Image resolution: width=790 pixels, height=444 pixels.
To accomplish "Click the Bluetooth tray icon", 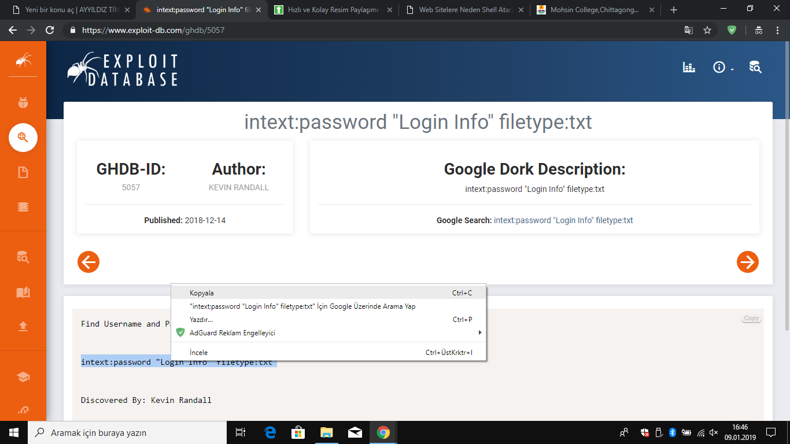I will [x=673, y=432].
